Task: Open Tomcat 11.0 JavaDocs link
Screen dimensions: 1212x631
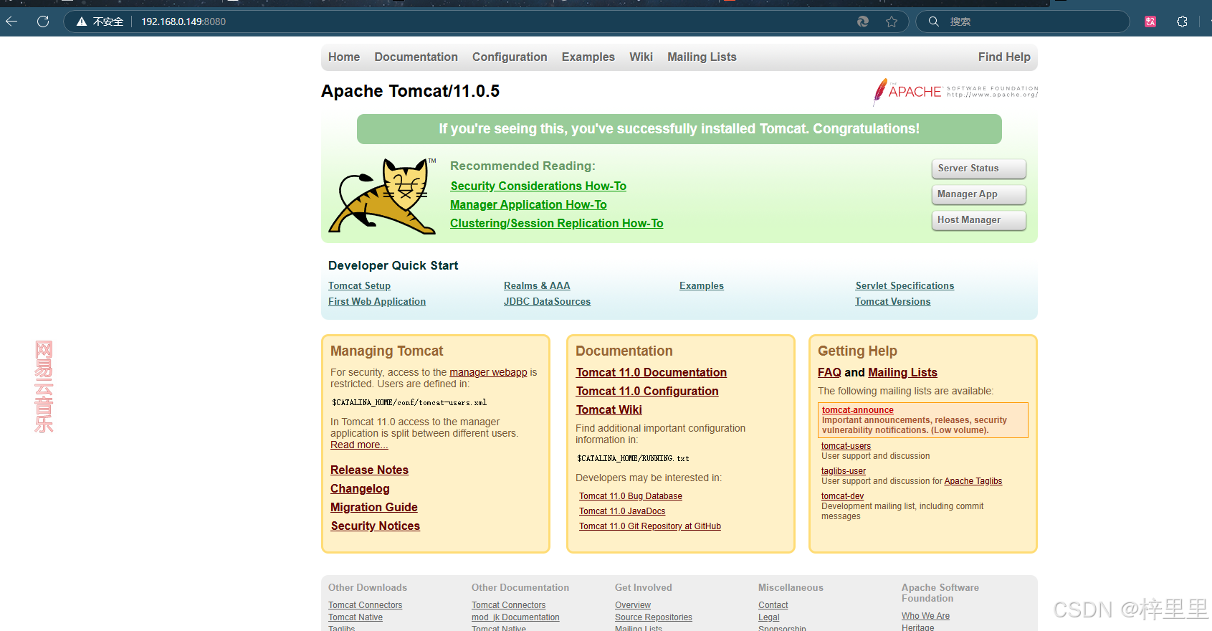Action: click(622, 511)
